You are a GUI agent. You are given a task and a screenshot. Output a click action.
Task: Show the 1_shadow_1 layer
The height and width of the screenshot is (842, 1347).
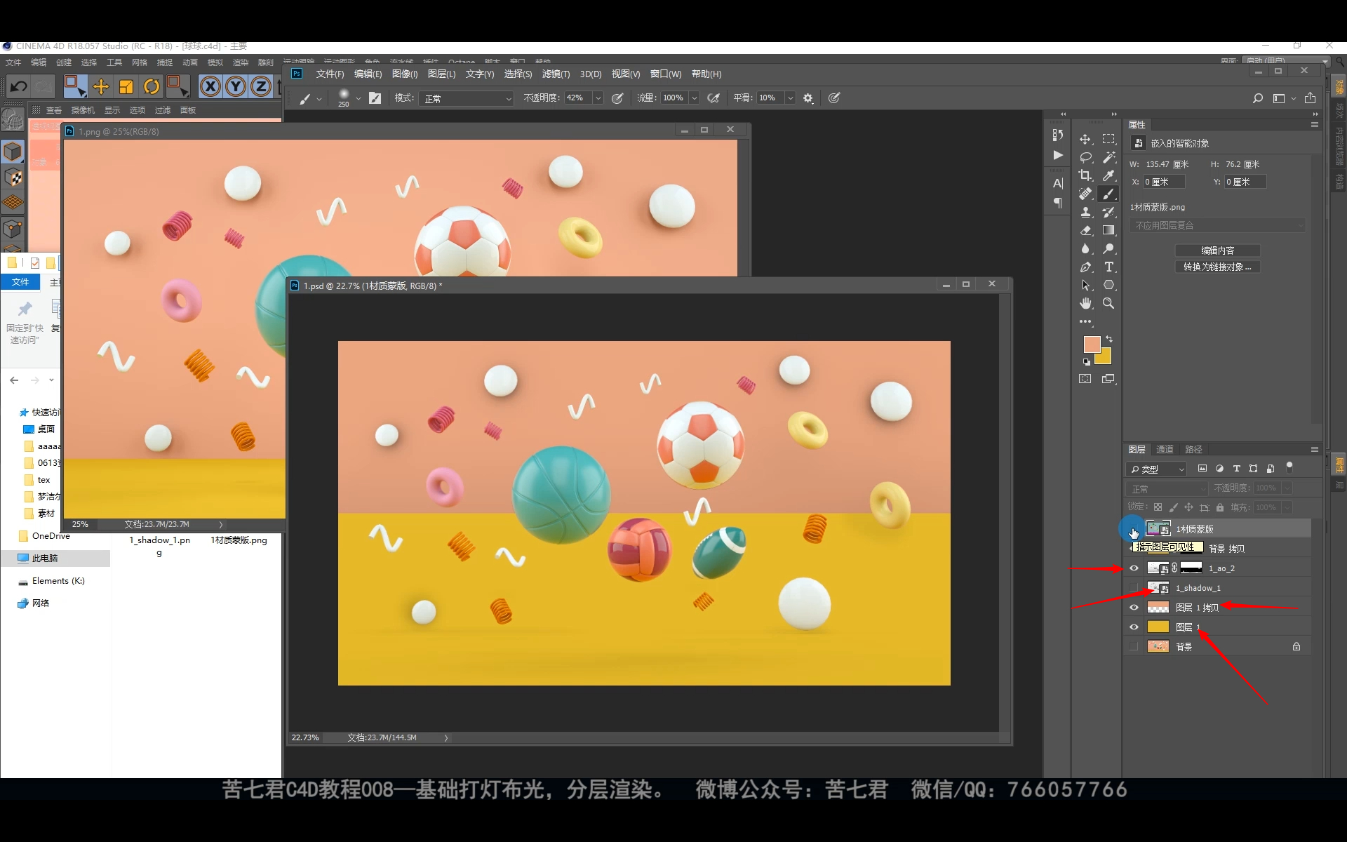[x=1134, y=588]
